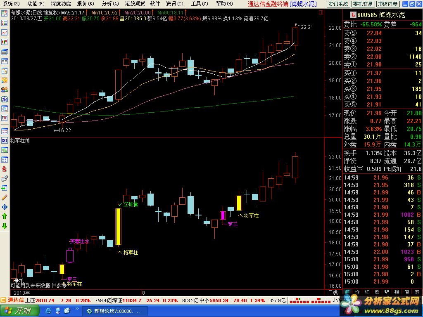The image size is (423, 317).
Task: Open the colored quote grid sidebar icon
Action: (4, 23)
